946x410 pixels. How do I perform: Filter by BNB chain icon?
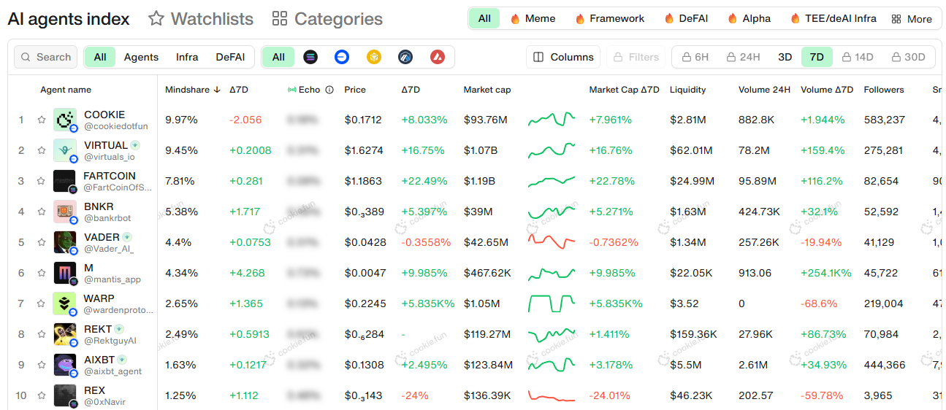tap(374, 57)
